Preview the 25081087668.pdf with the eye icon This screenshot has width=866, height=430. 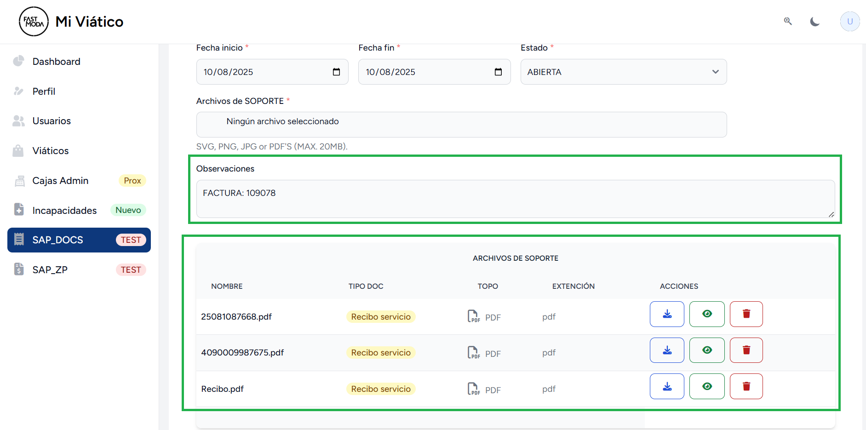(706, 314)
